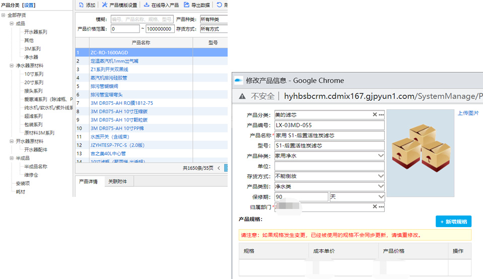
Task: Expand the 保修期 unit dropdown (天)
Action: click(381, 197)
